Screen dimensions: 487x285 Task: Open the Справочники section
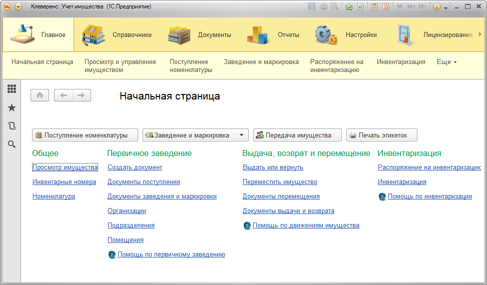tap(117, 34)
